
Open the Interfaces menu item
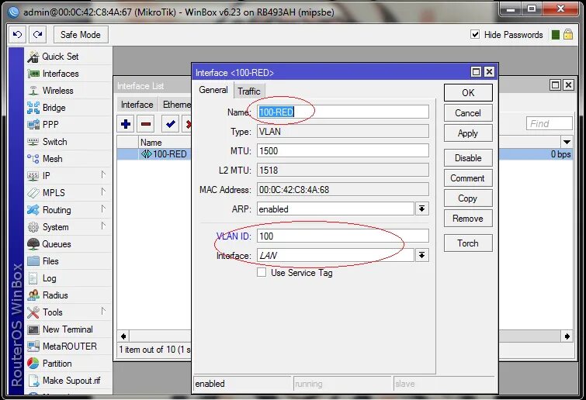click(69, 74)
